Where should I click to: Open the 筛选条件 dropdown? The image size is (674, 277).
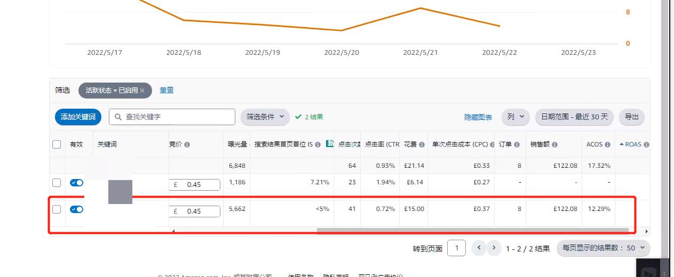(265, 117)
